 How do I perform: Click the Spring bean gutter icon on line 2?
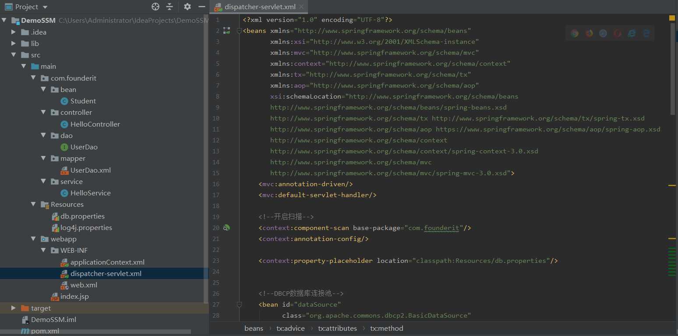[x=226, y=31]
